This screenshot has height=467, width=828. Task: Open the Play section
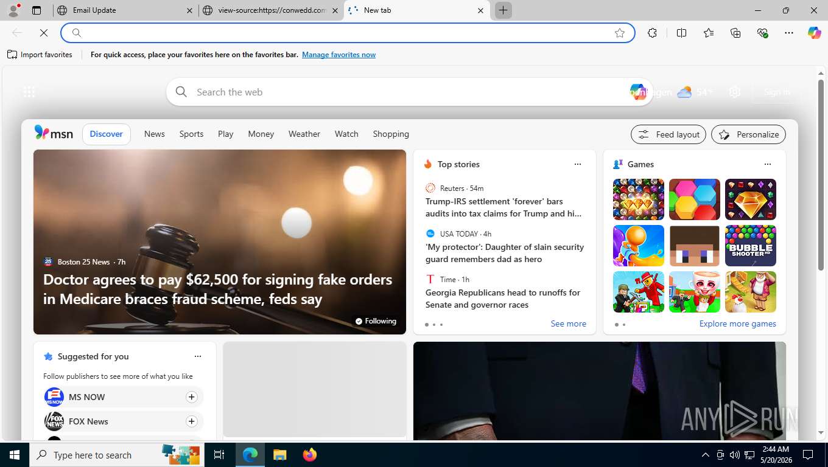(x=225, y=134)
